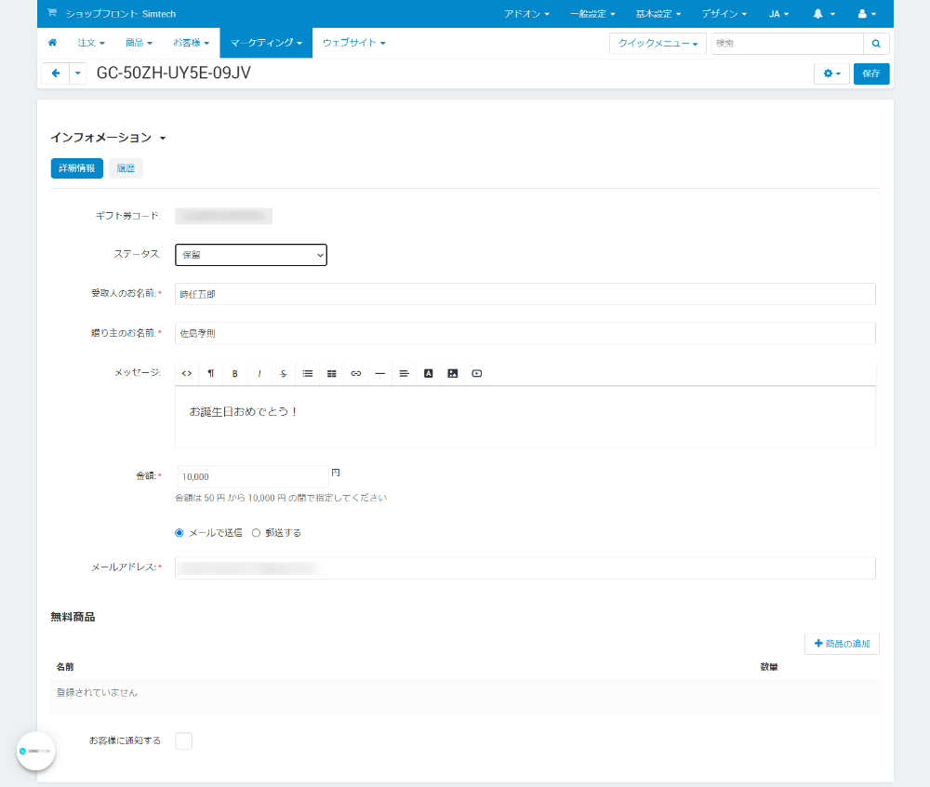Insert horizontal line in message editor
930x787 pixels.
pos(380,374)
